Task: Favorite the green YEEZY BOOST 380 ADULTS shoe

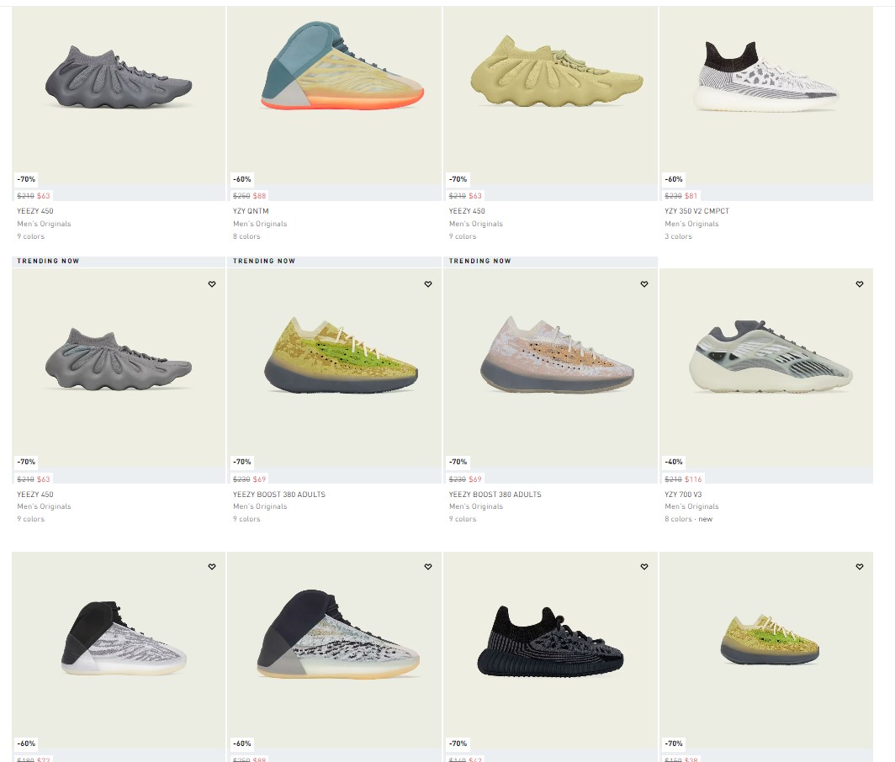Action: point(428,284)
